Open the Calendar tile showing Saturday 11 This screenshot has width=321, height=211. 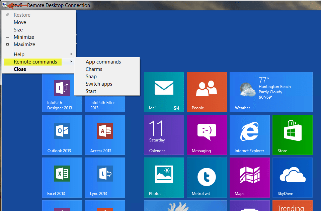[164, 134]
